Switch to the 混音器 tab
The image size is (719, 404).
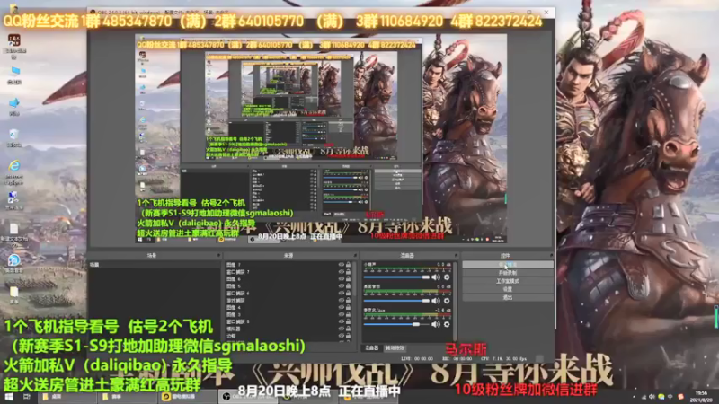pyautogui.click(x=371, y=348)
